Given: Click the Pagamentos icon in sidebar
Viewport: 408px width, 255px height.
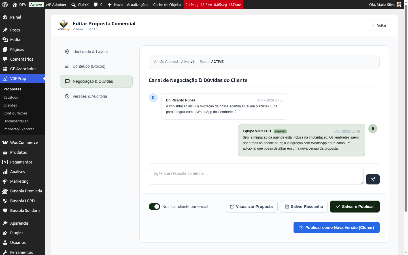Looking at the screenshot, I should [5, 162].
